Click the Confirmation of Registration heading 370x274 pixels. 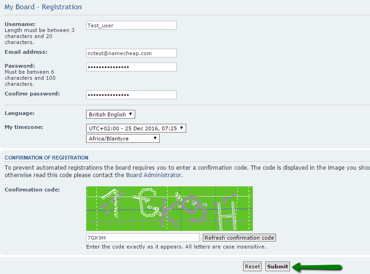(x=46, y=158)
